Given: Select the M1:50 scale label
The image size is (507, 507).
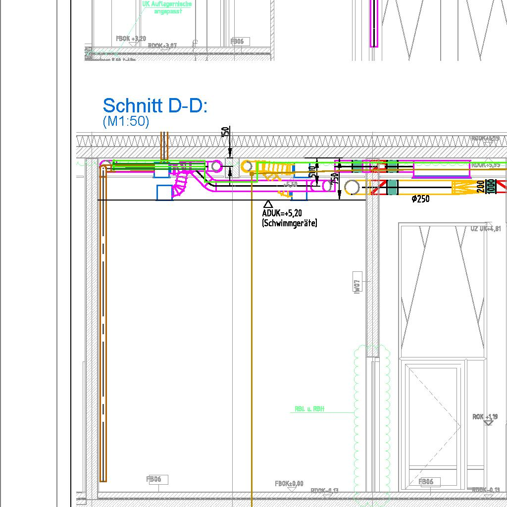Looking at the screenshot, I should (126, 121).
